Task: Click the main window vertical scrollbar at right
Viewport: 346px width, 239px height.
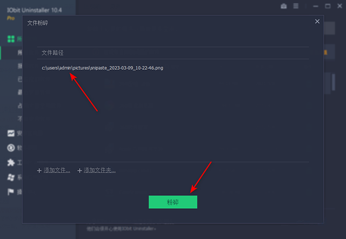Action: click(x=334, y=82)
